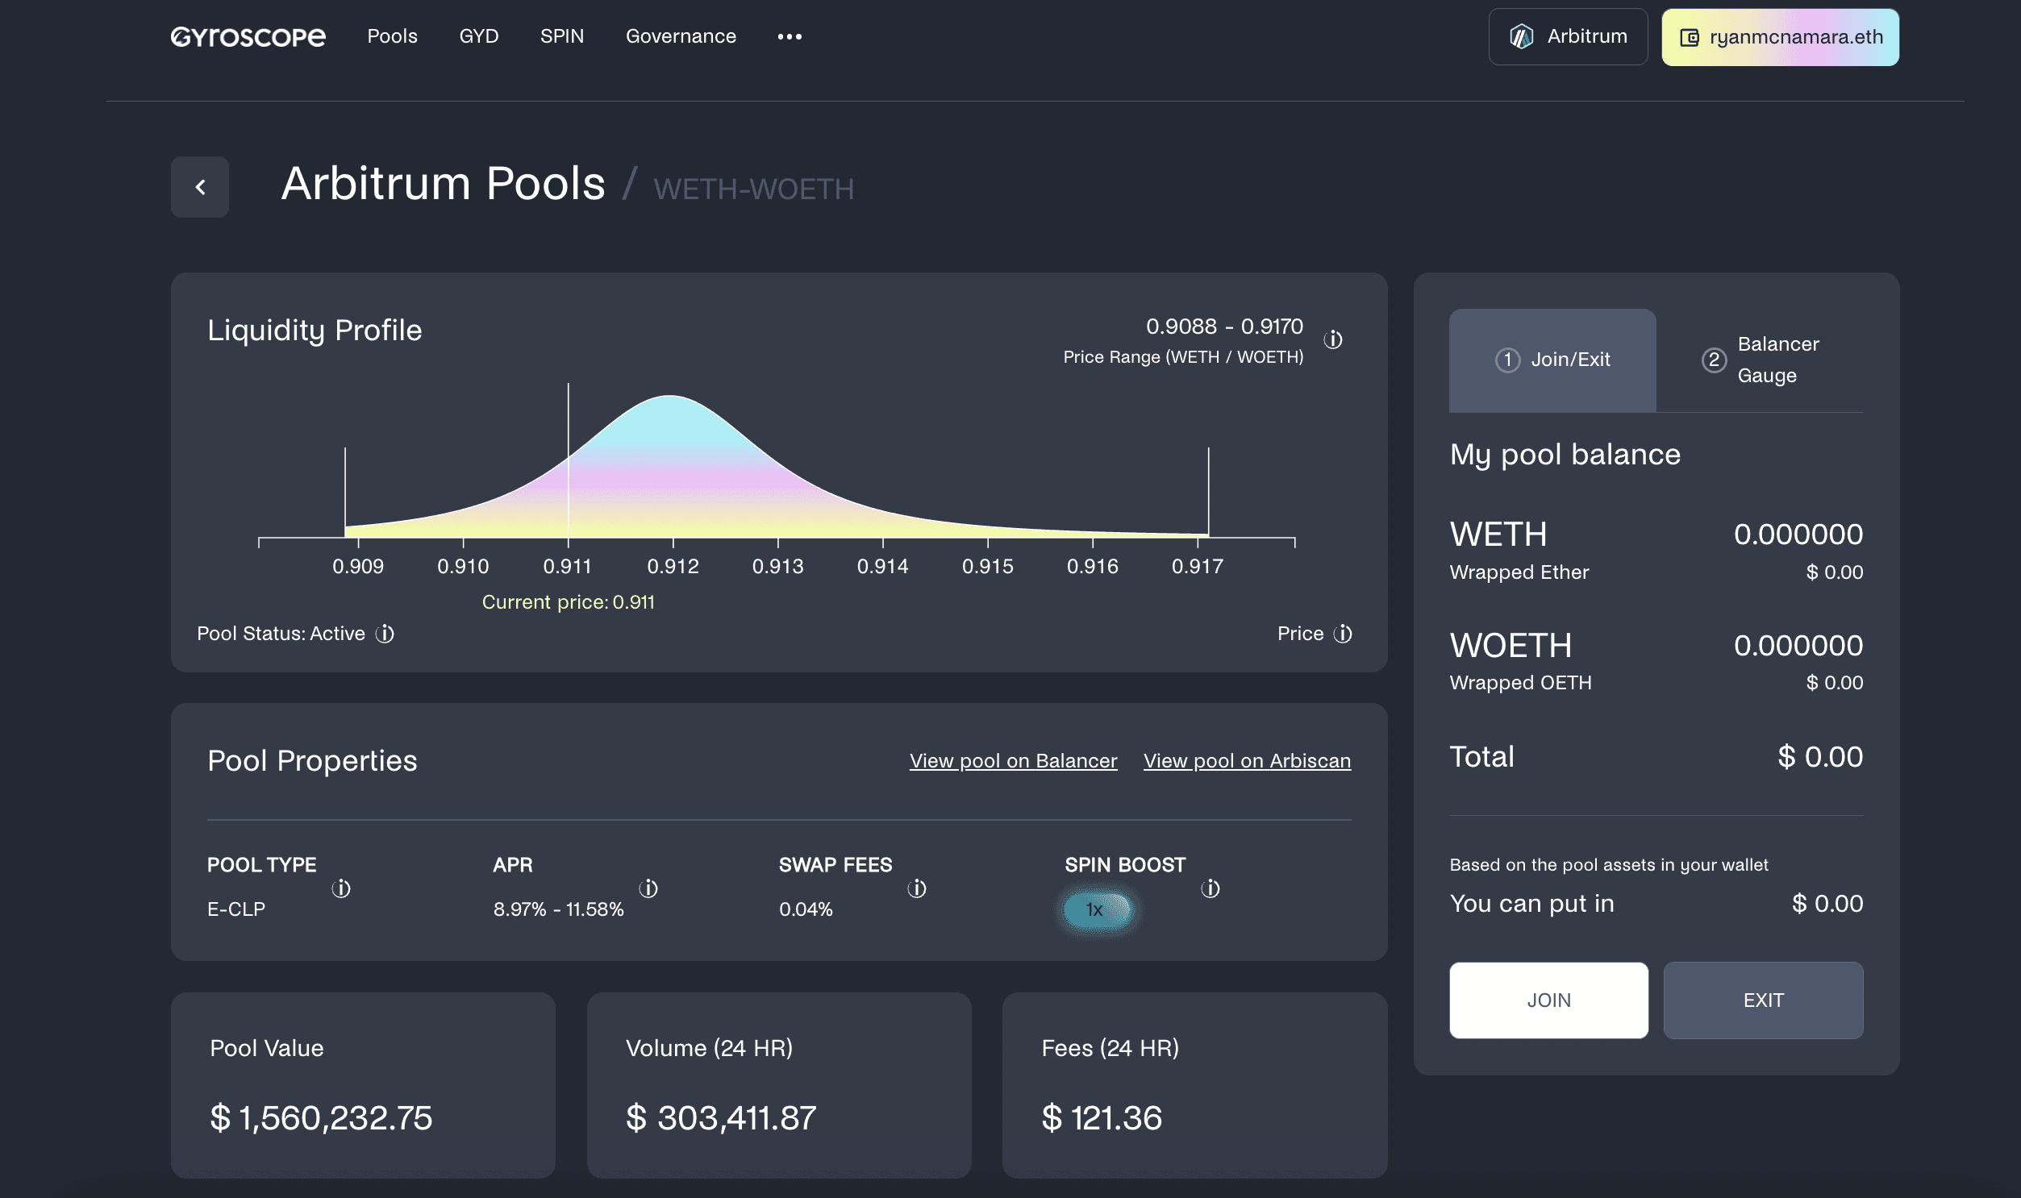
Task: Click the Arbitrum Pools breadcrumb heading
Action: 444,183
